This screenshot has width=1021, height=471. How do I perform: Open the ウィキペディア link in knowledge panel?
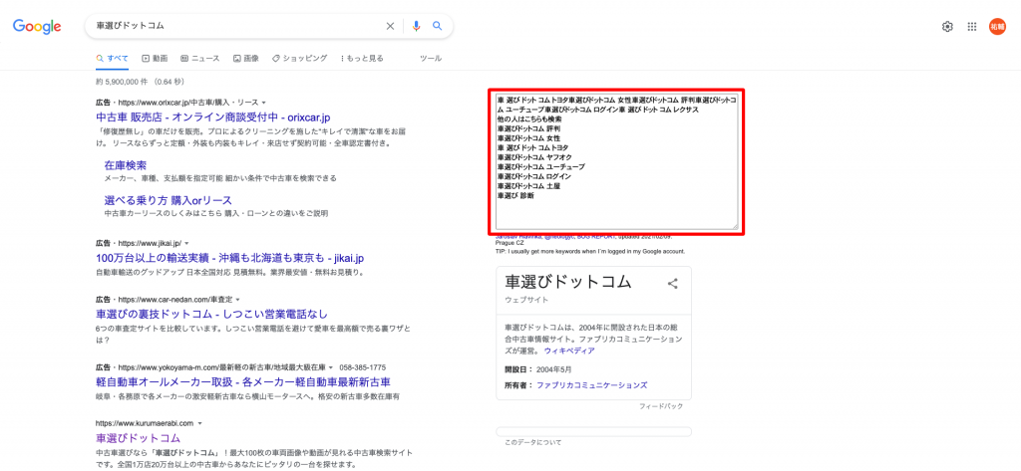point(569,351)
